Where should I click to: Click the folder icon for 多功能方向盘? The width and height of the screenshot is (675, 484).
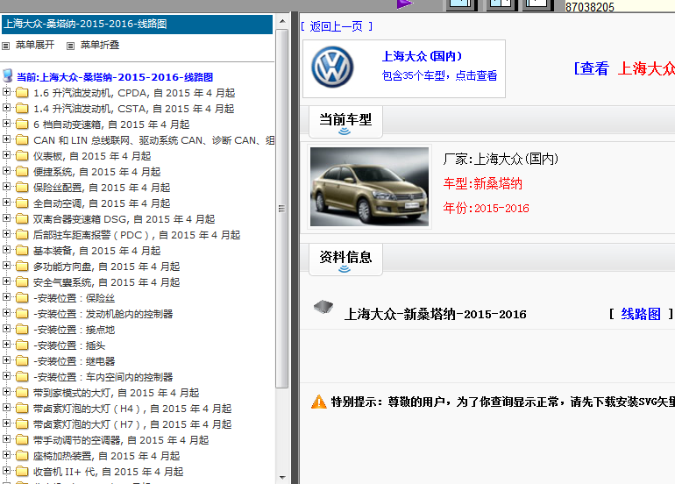tap(22, 267)
